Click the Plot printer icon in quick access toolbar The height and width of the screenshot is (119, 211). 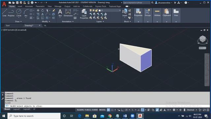pyautogui.click(x=32, y=3)
